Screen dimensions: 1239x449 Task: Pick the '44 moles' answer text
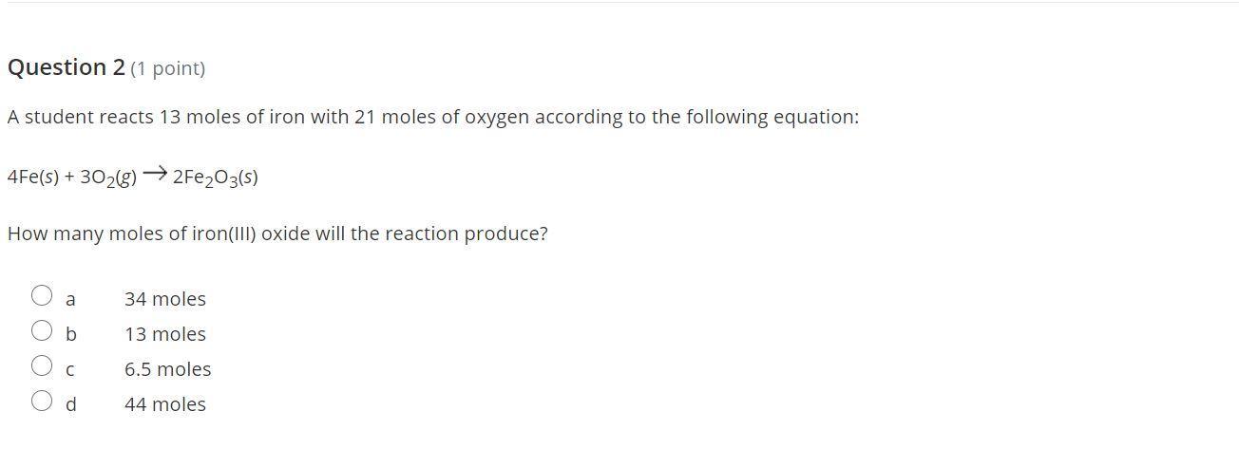(x=165, y=404)
